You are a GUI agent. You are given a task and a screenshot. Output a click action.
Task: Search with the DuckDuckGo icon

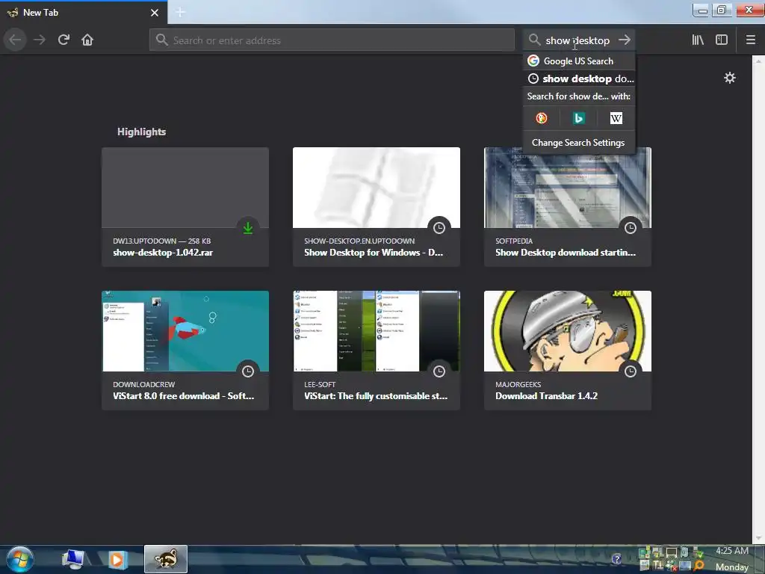541,118
